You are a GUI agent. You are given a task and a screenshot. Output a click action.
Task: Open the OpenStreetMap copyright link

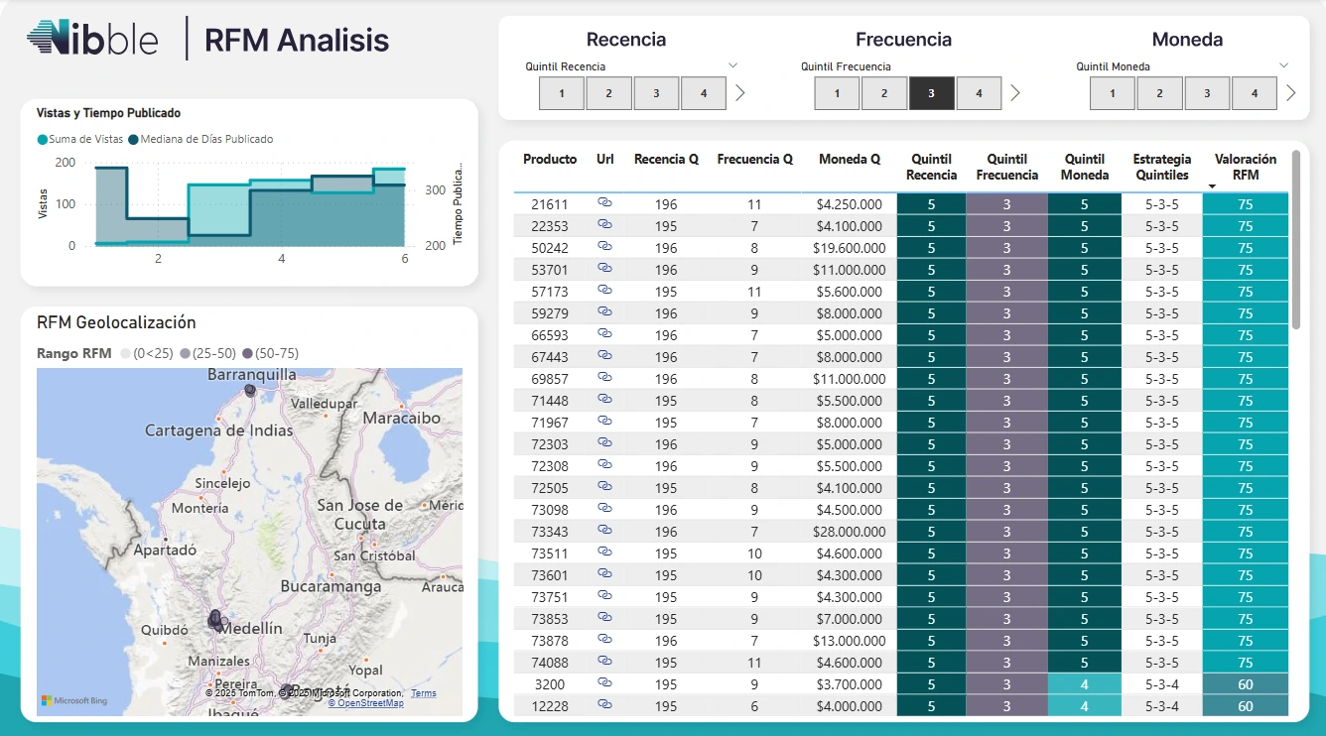366,703
